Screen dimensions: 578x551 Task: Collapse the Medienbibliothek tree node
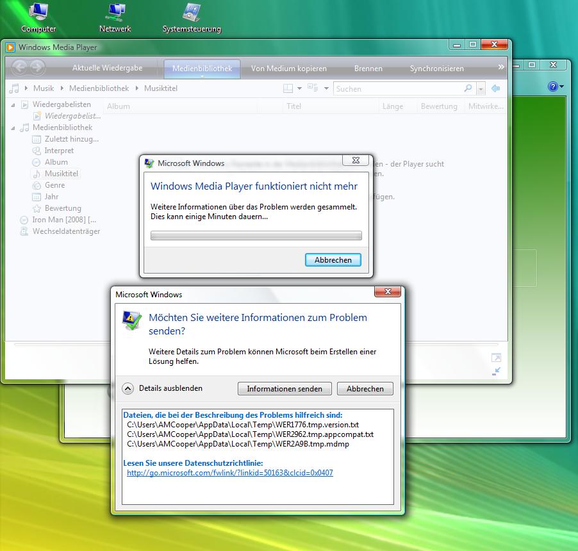[x=13, y=128]
